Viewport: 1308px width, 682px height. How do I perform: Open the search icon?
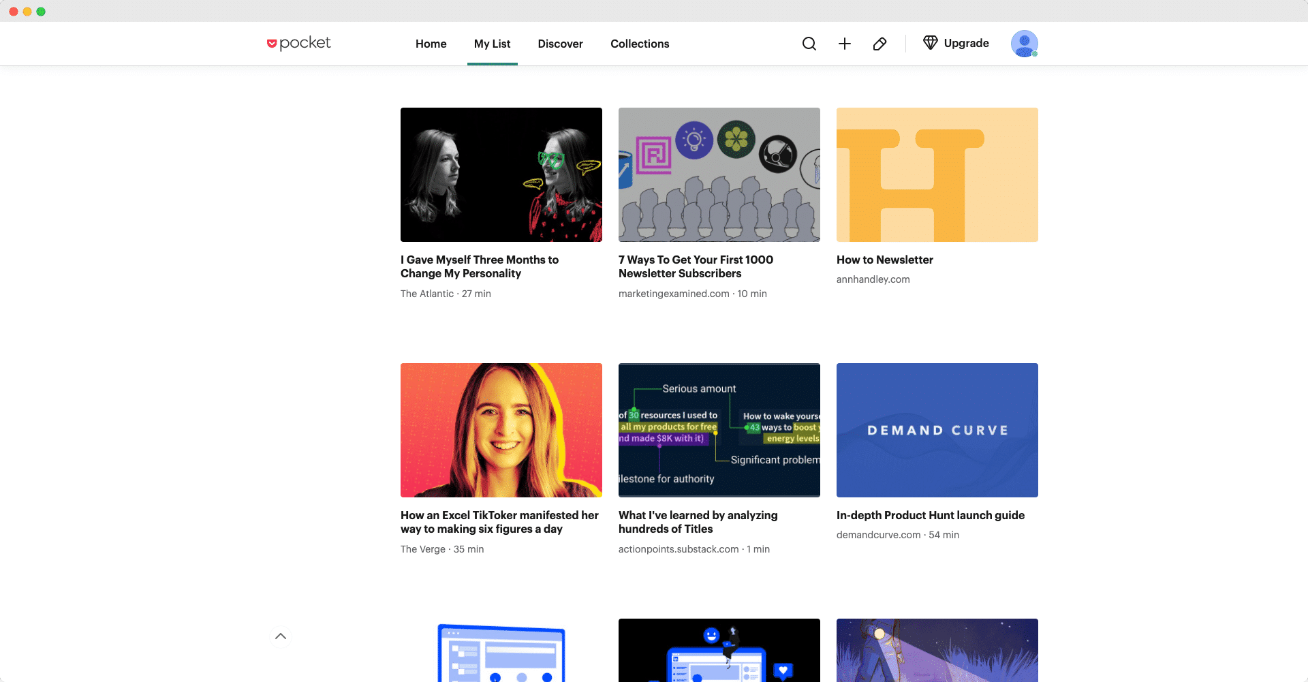[809, 44]
